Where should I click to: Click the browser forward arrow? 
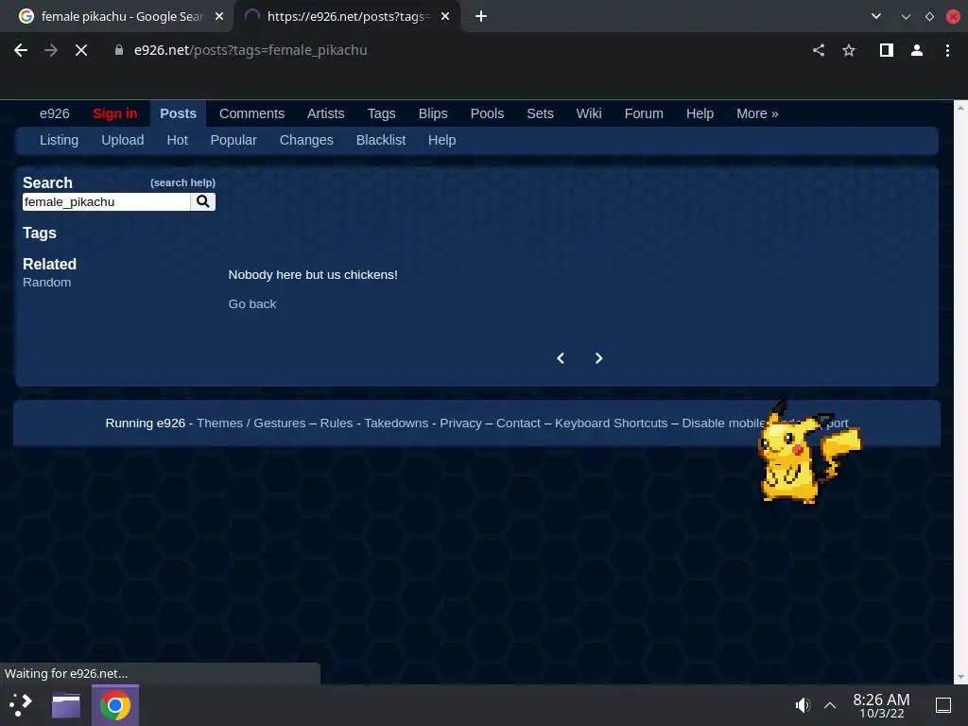coord(51,50)
